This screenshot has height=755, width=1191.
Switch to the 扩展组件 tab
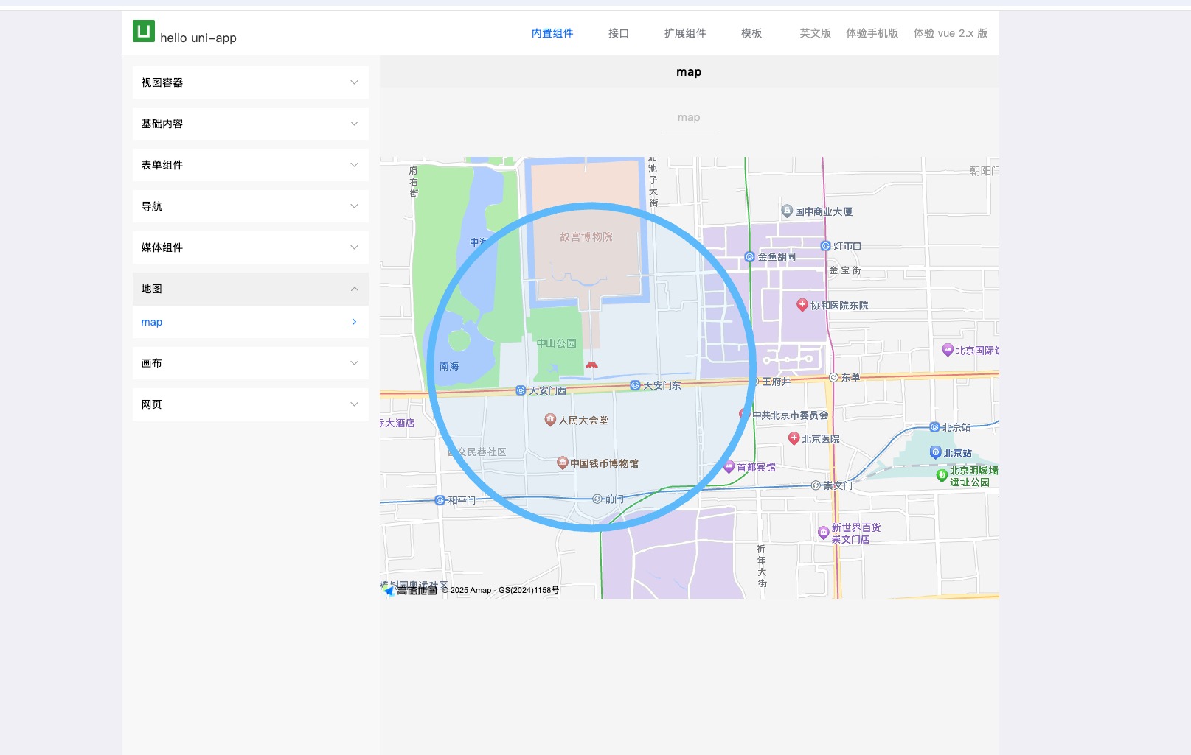point(685,33)
